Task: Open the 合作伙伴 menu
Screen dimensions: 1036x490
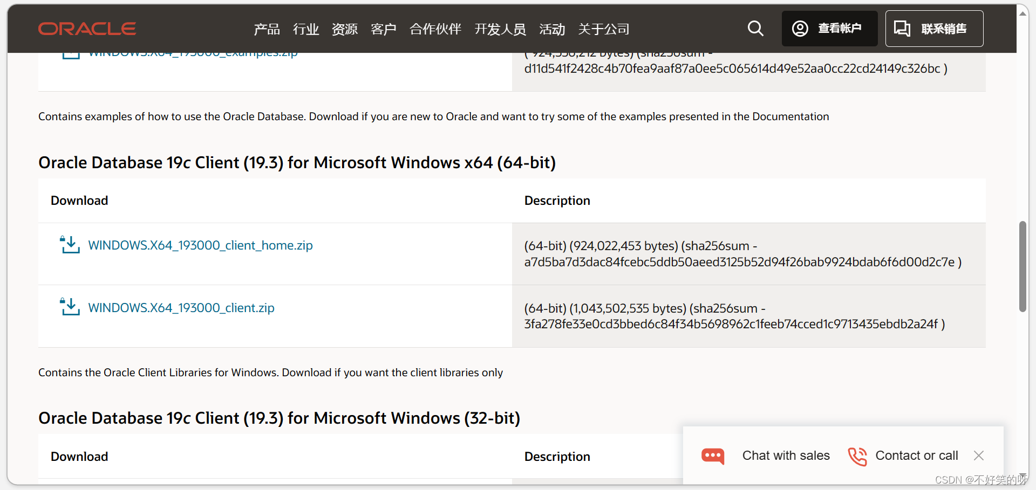Action: (435, 29)
